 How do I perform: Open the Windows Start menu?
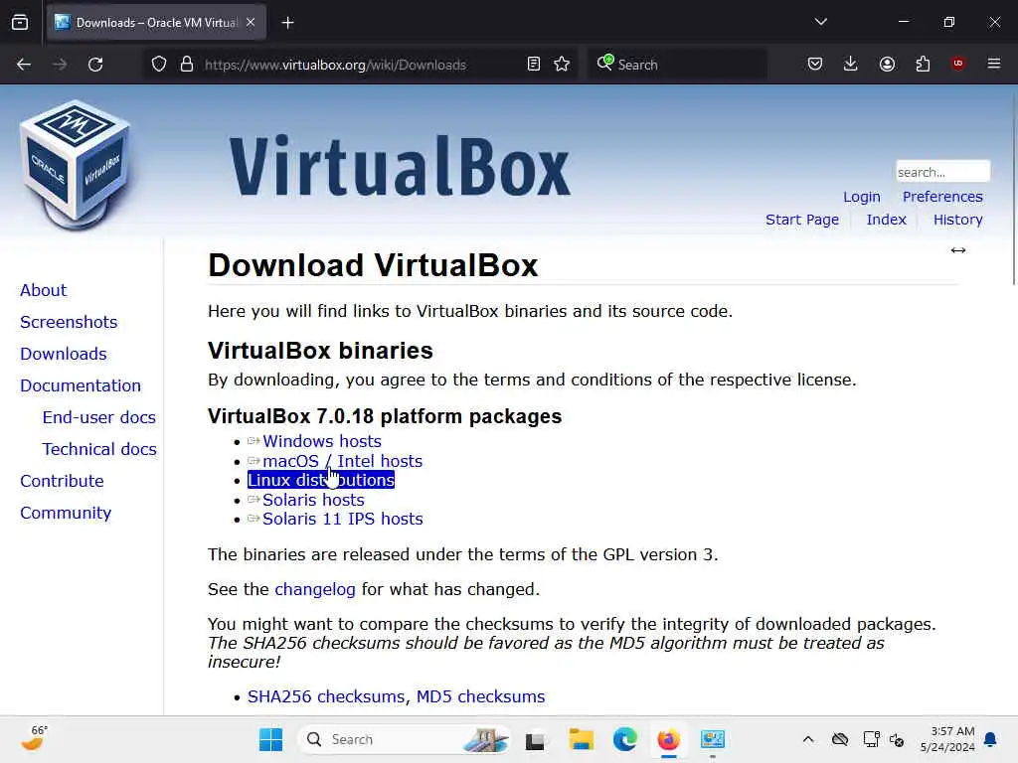coord(270,739)
